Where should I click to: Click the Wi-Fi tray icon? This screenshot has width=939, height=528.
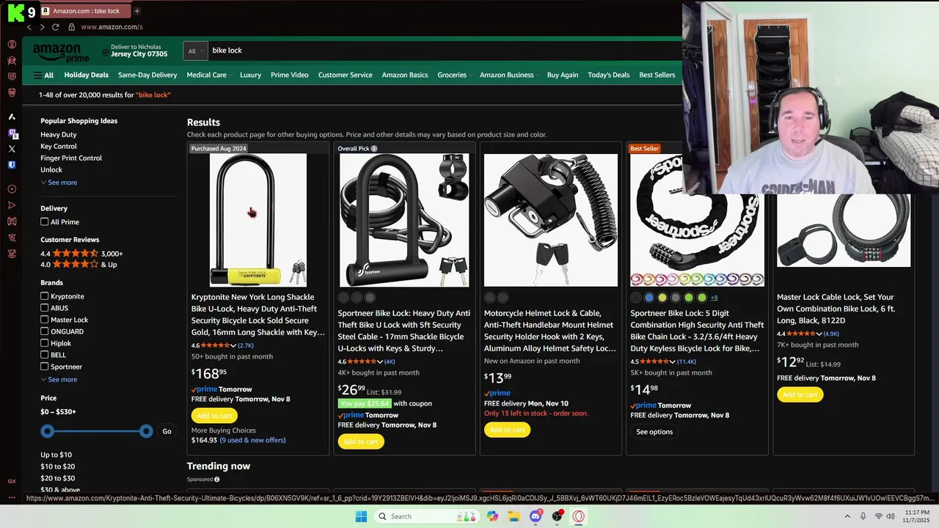(878, 516)
